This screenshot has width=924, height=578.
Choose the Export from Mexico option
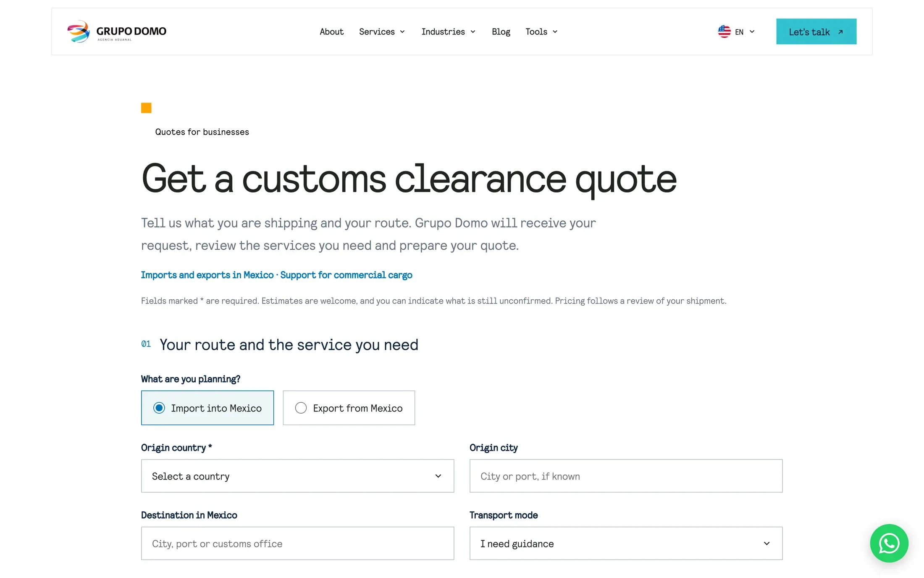point(349,408)
